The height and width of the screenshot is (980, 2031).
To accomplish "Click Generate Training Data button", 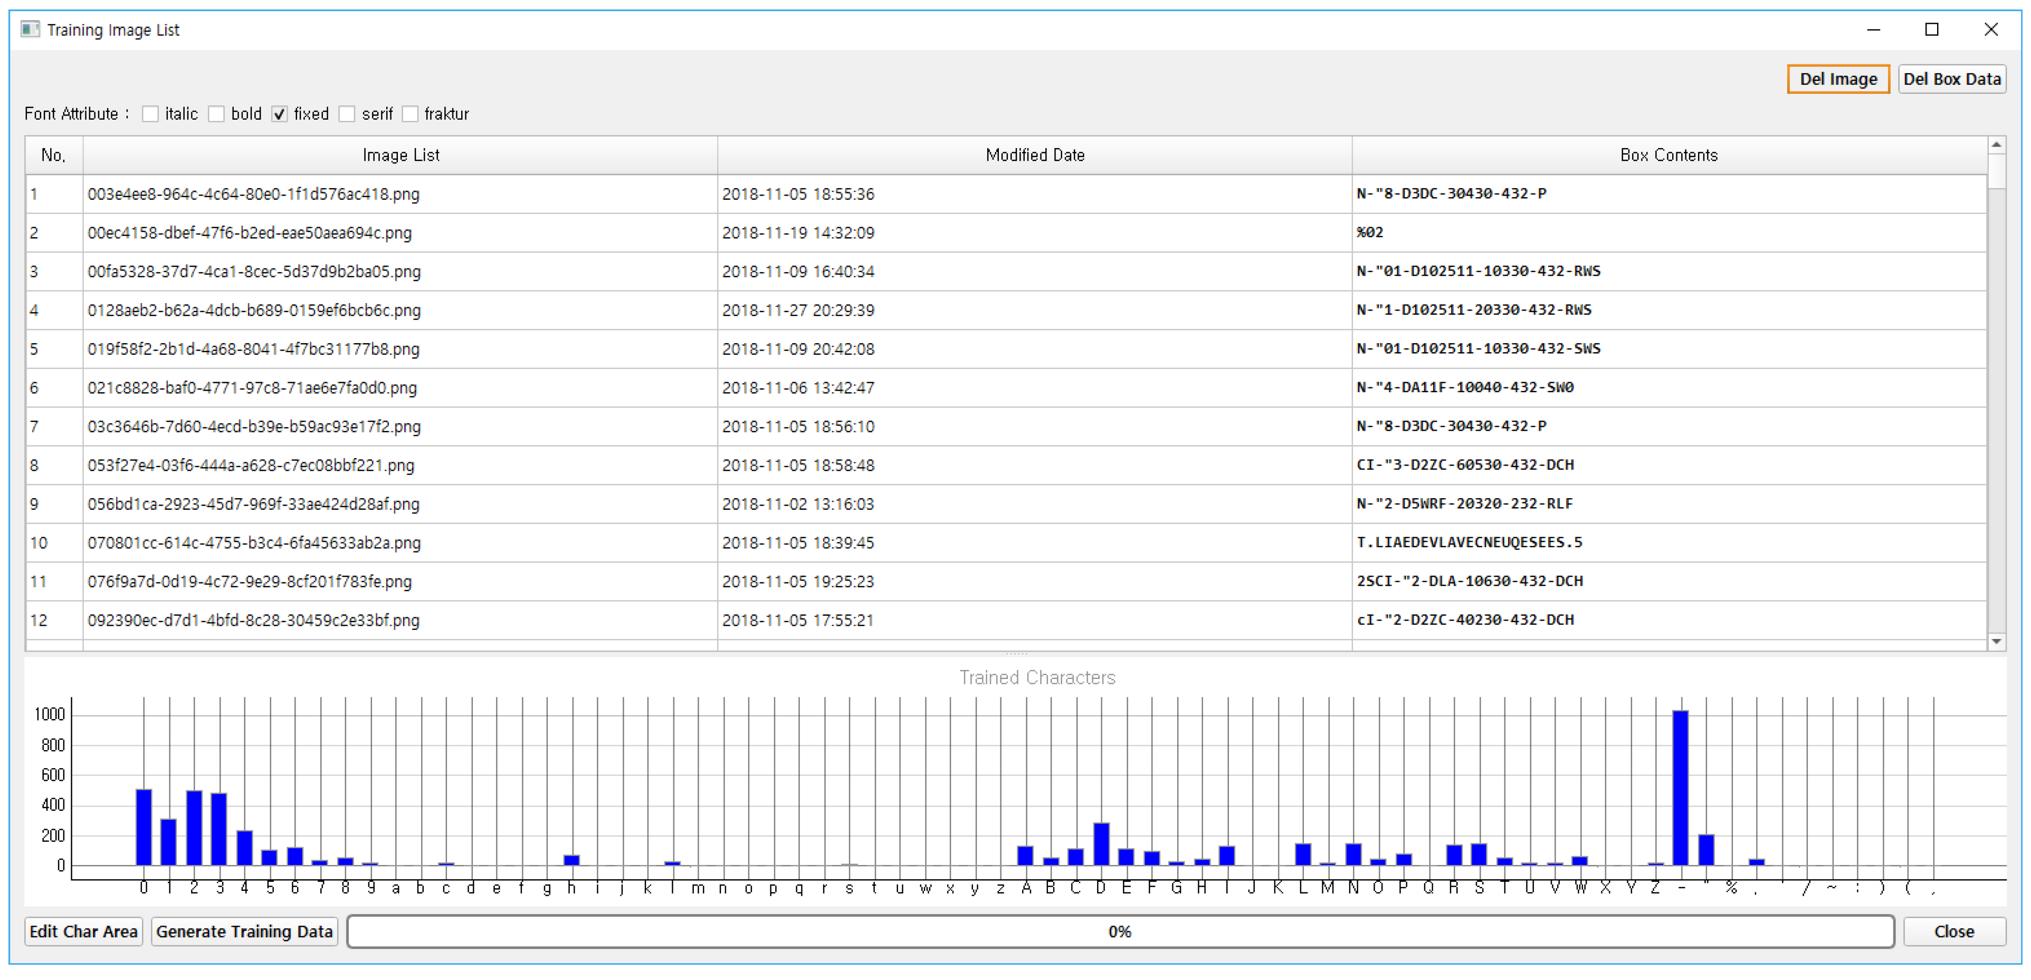I will 244,931.
